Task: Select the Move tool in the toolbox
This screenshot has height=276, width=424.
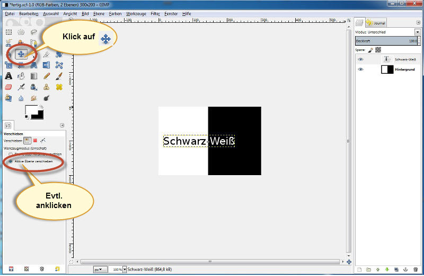Action: point(21,54)
